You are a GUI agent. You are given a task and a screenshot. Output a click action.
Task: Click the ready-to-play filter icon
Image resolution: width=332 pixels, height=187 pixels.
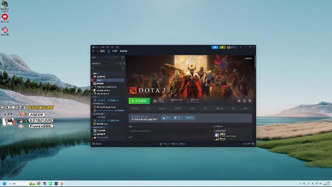pyautogui.click(x=124, y=64)
